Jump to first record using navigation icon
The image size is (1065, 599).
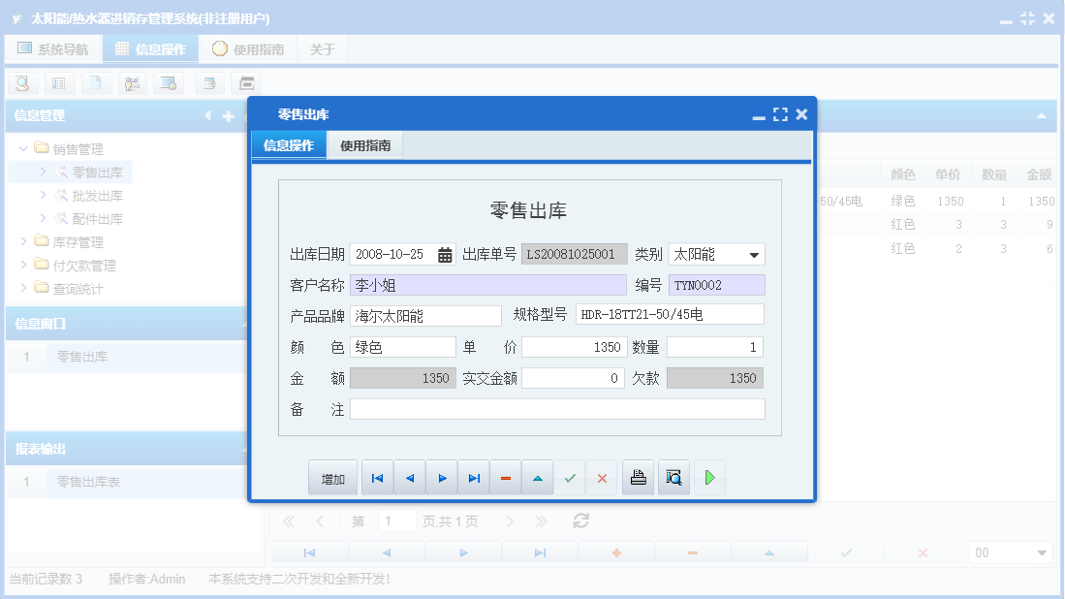[377, 476]
